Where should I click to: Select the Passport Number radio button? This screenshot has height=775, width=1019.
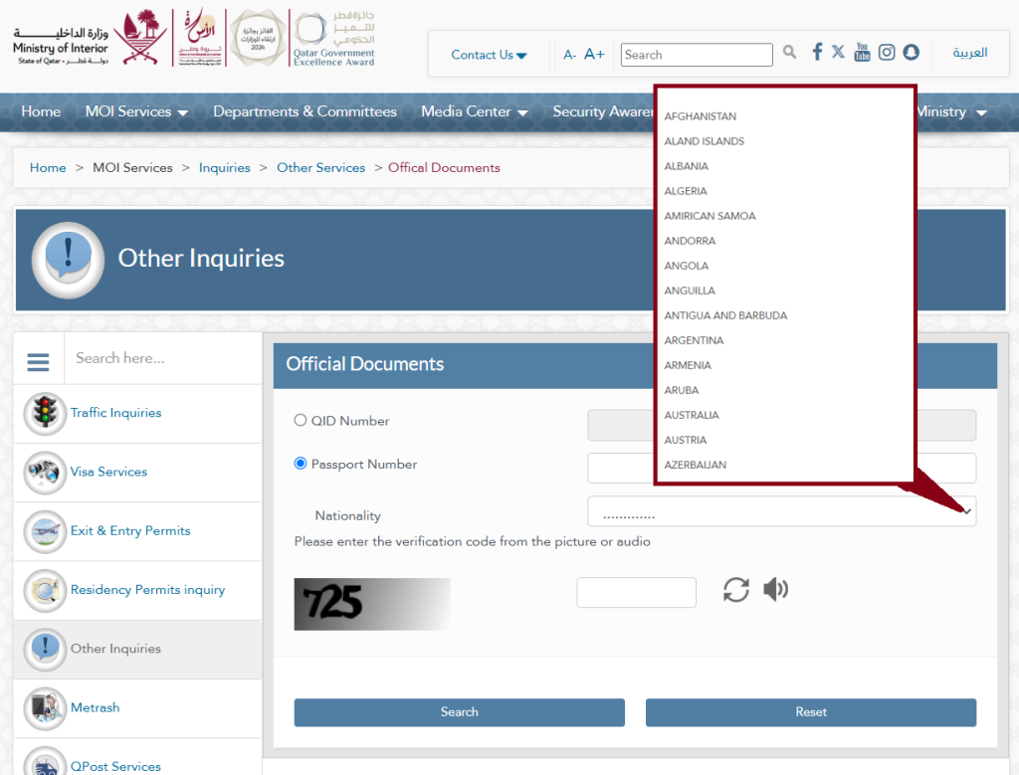click(301, 464)
